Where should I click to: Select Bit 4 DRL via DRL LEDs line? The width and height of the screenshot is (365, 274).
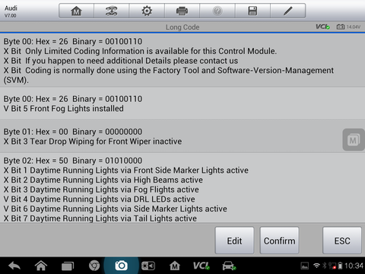(x=100, y=199)
